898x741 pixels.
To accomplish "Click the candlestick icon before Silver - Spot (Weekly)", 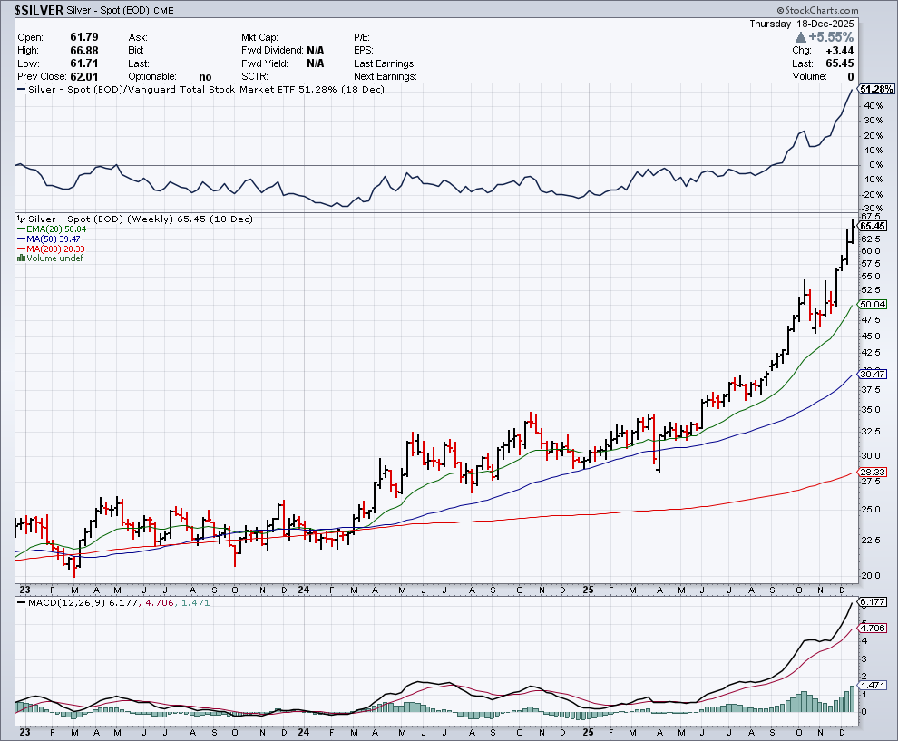I will (x=21, y=219).
